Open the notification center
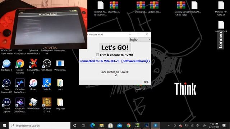Image resolution: width=230 pixels, height=129 pixels. point(224,125)
